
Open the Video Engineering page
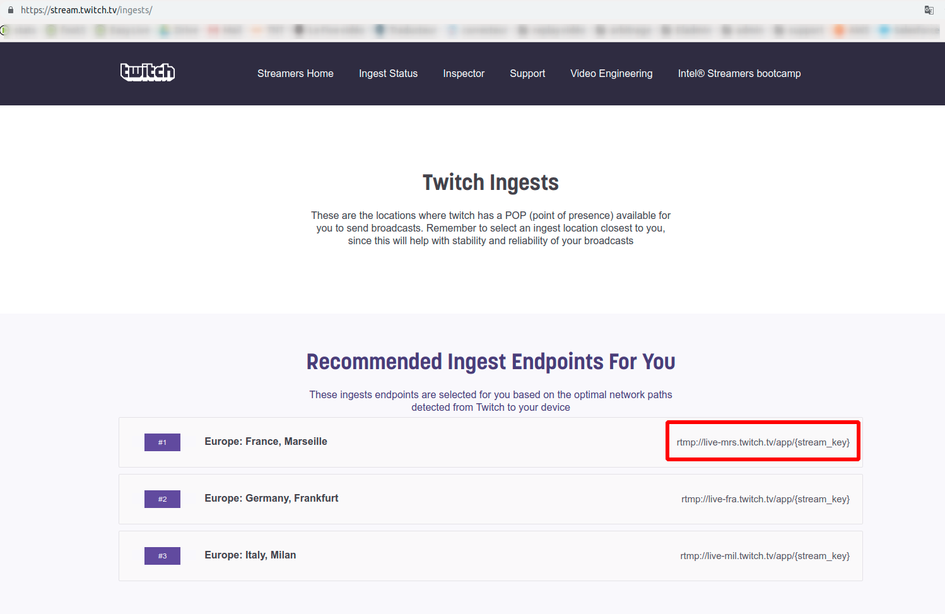(x=611, y=74)
